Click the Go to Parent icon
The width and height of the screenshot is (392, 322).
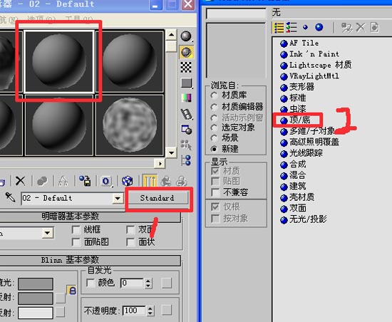point(166,181)
